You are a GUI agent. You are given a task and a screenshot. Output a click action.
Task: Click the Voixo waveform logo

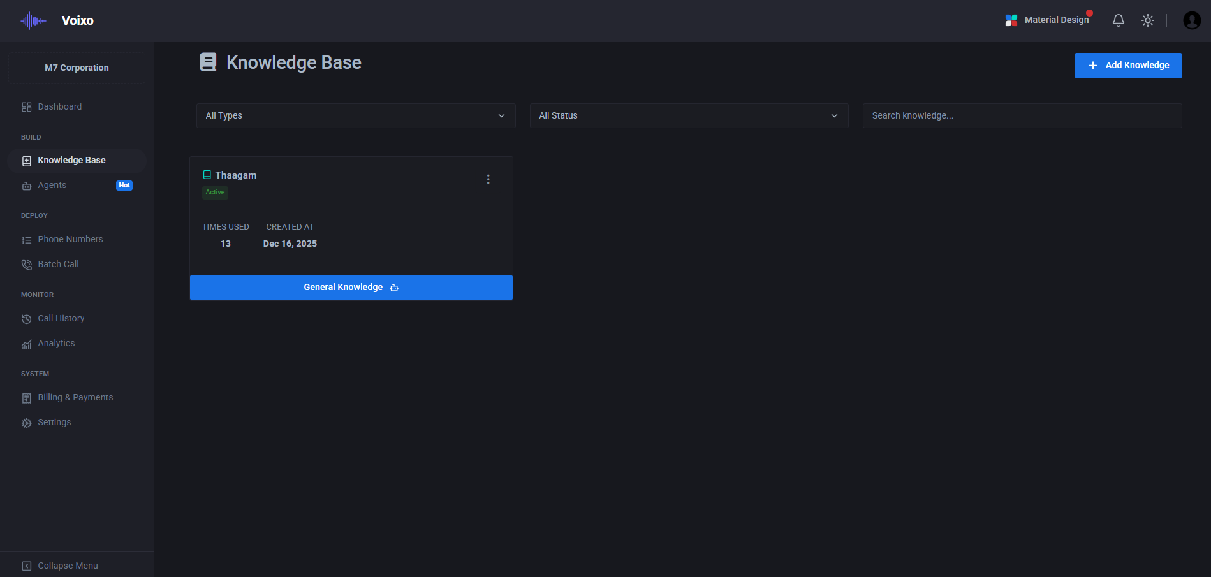coord(33,20)
